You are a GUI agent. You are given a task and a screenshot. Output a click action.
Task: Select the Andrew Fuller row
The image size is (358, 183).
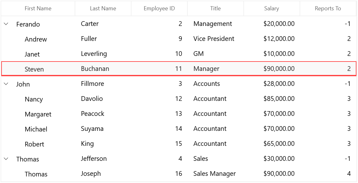click(179, 39)
